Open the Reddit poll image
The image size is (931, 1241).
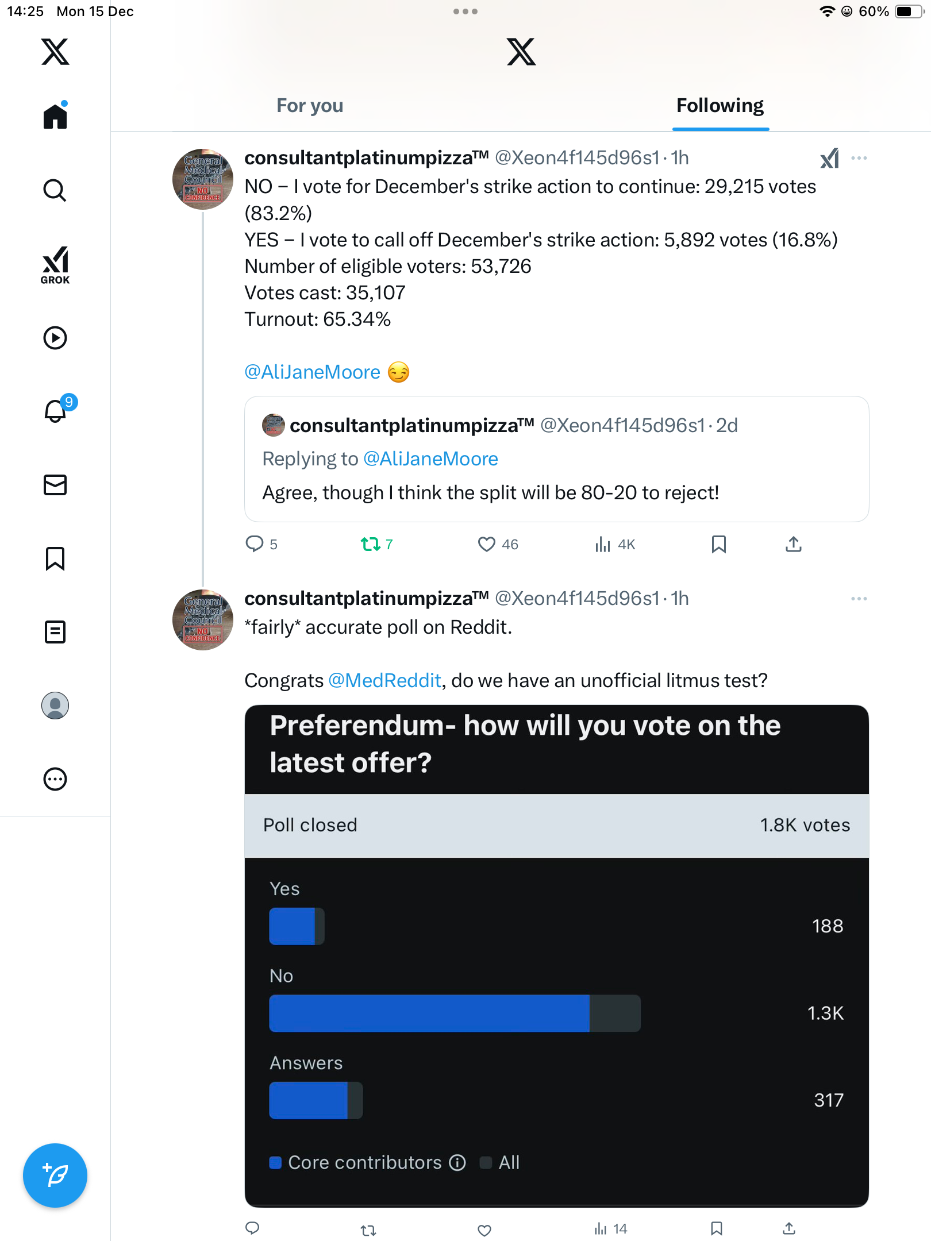(x=556, y=954)
